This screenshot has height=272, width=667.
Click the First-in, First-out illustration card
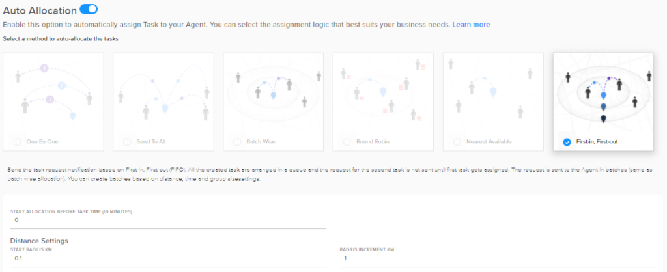(x=603, y=102)
